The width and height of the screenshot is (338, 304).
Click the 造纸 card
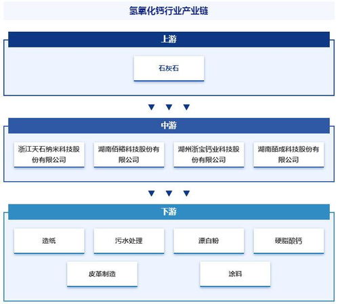[x=49, y=241]
